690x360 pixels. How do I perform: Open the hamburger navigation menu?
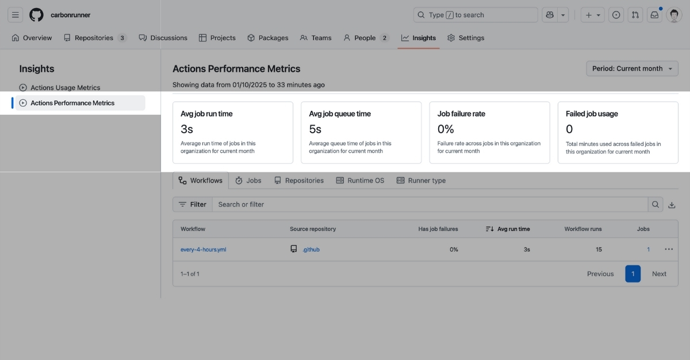pos(16,15)
